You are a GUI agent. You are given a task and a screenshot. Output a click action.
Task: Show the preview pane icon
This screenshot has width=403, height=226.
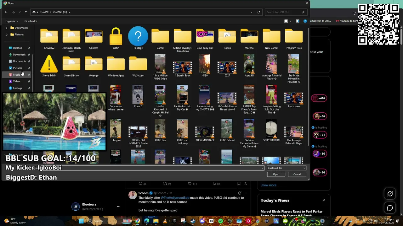point(298,21)
